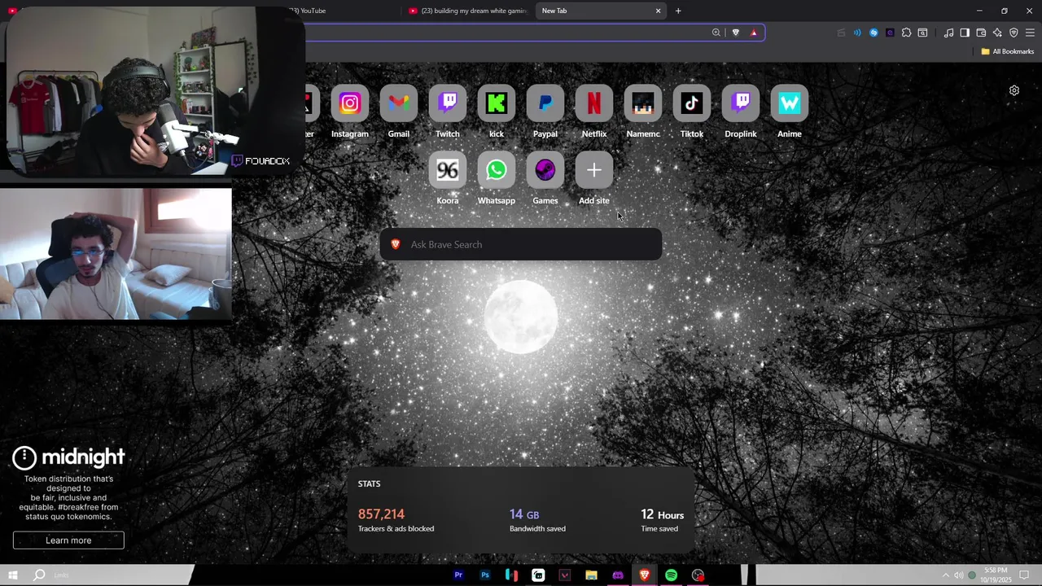Open the kick shortcut tile

tap(497, 104)
